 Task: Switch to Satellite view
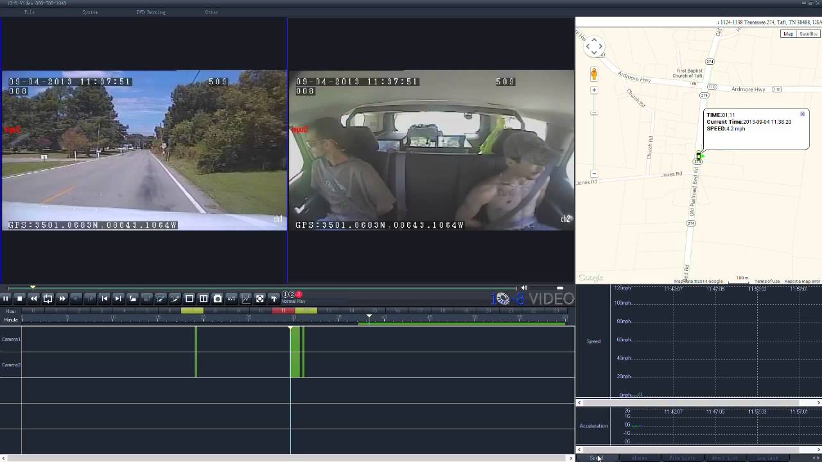click(808, 34)
